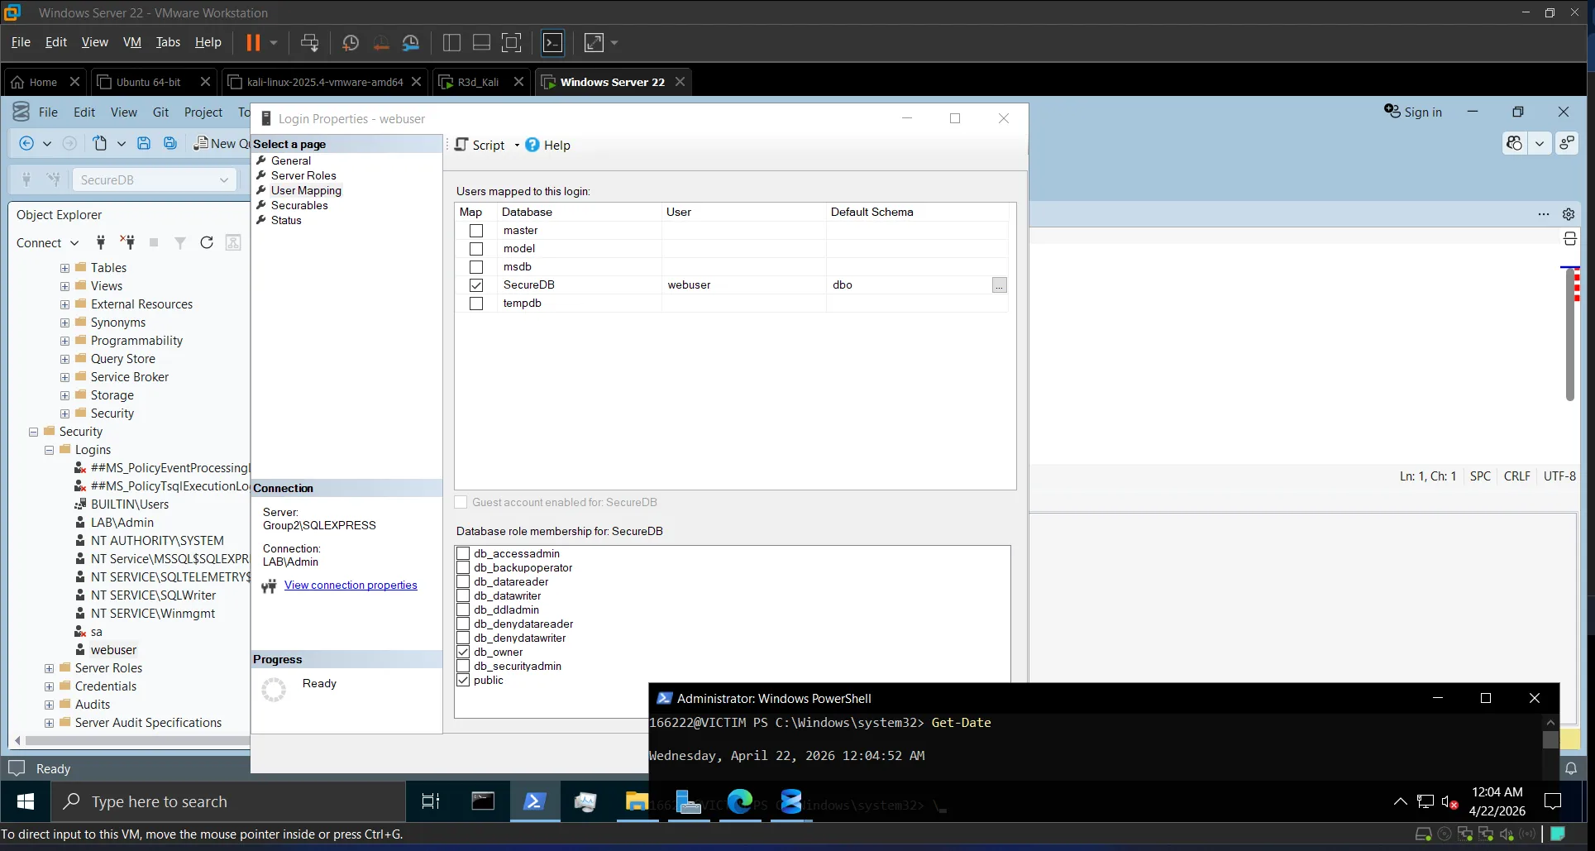Switch to the Ubuntu 64-bit VM tab
This screenshot has width=1595, height=851.
coord(149,82)
